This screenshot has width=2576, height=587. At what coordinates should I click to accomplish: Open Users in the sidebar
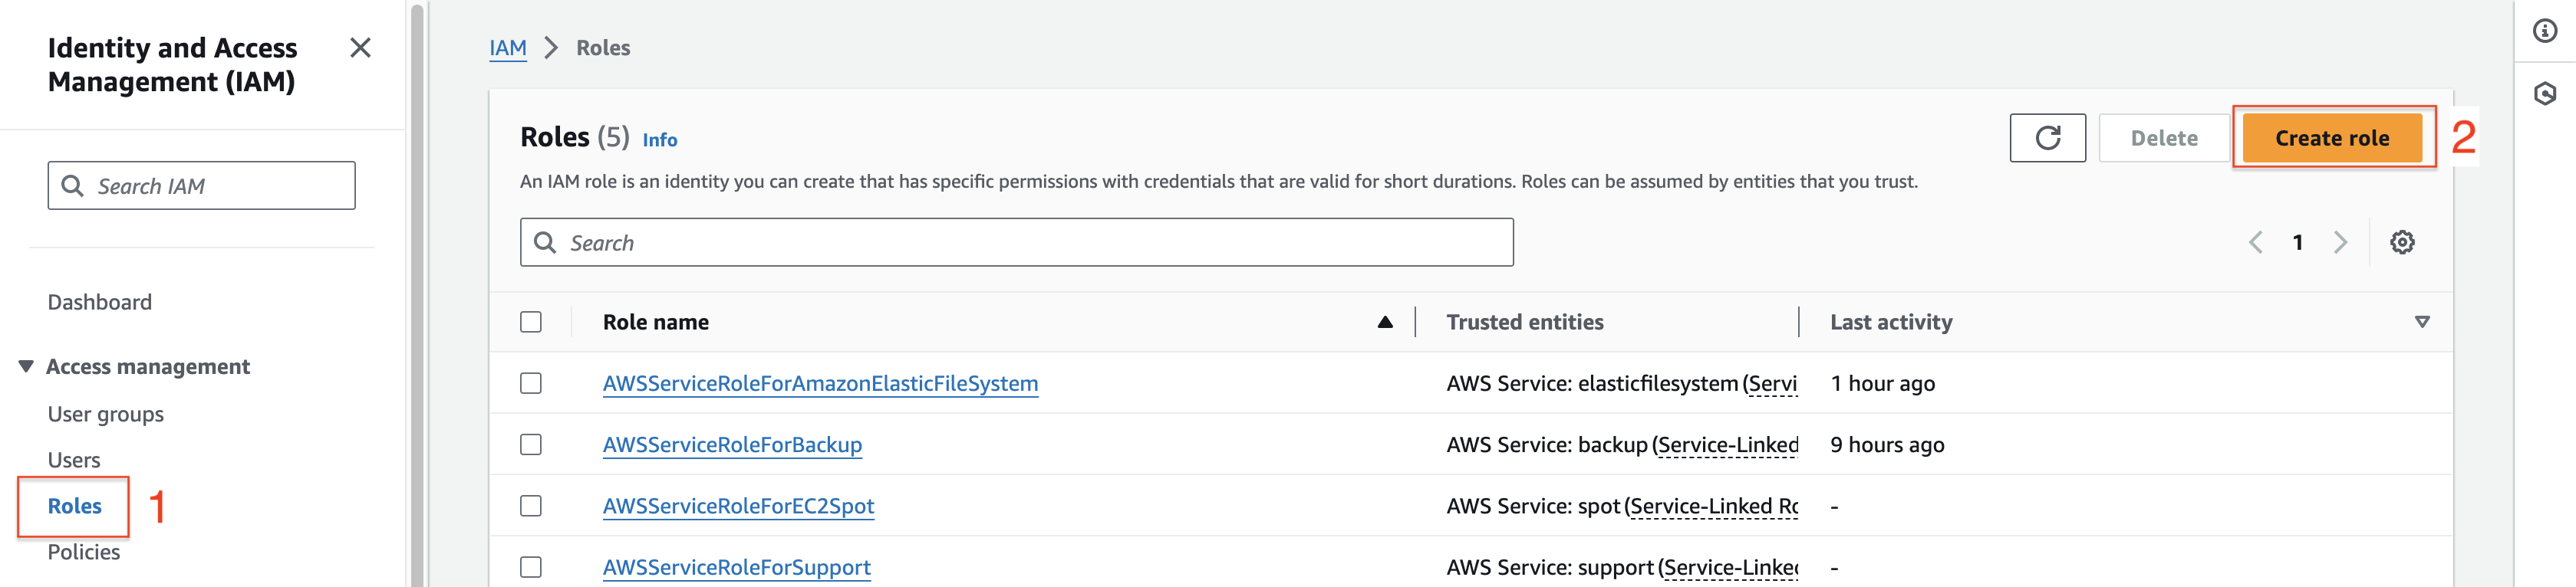[x=74, y=461]
